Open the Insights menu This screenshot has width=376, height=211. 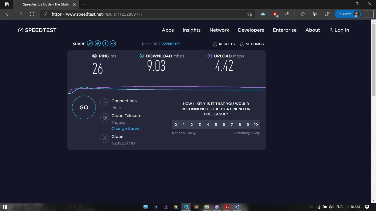[x=192, y=30]
